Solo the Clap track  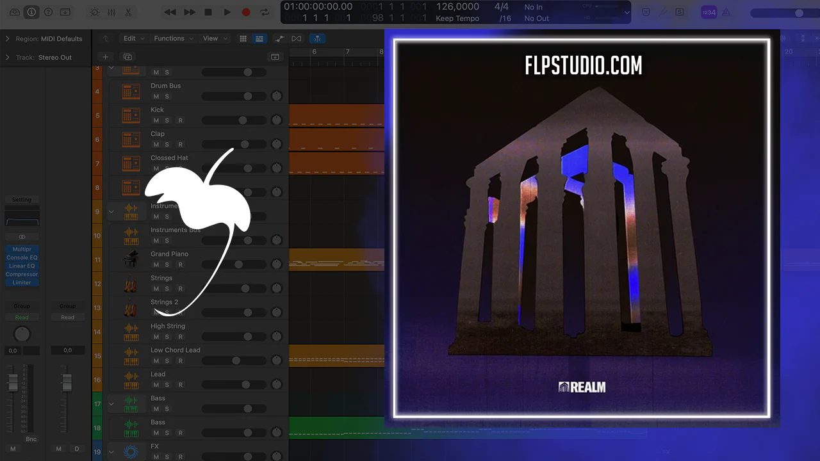pyautogui.click(x=167, y=145)
